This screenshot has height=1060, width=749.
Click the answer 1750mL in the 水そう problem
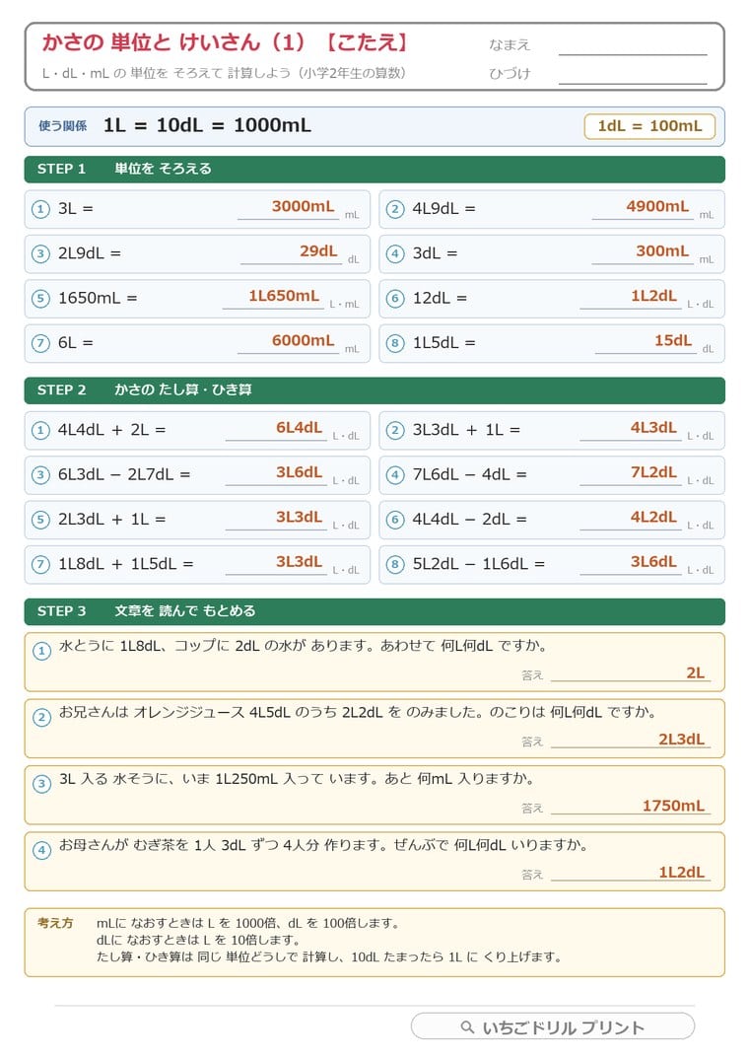click(673, 806)
